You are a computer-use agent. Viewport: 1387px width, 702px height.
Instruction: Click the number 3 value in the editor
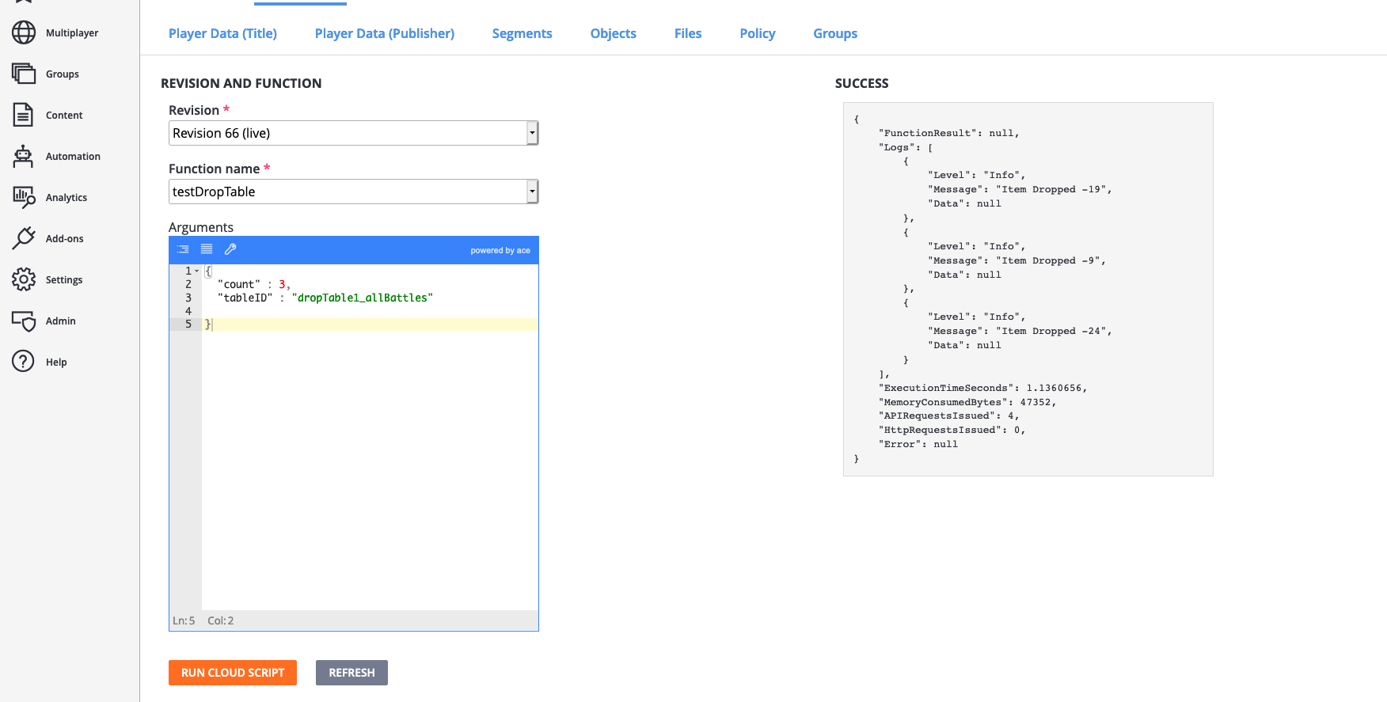coord(282,284)
